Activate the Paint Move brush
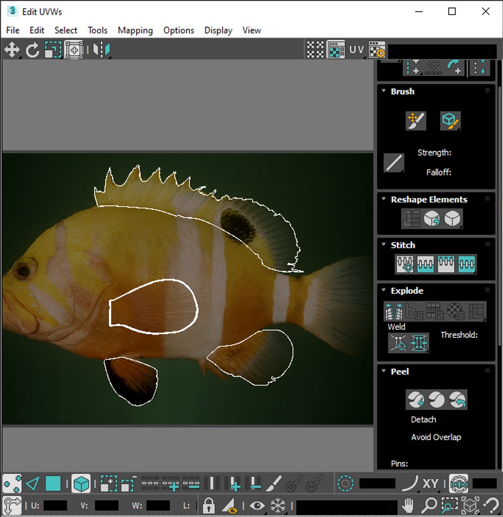The height and width of the screenshot is (517, 503). point(416,121)
